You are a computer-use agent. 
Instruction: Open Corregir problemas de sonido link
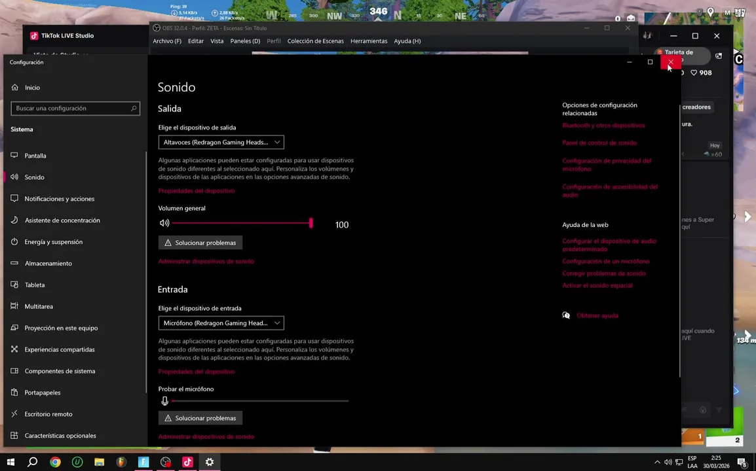(603, 273)
